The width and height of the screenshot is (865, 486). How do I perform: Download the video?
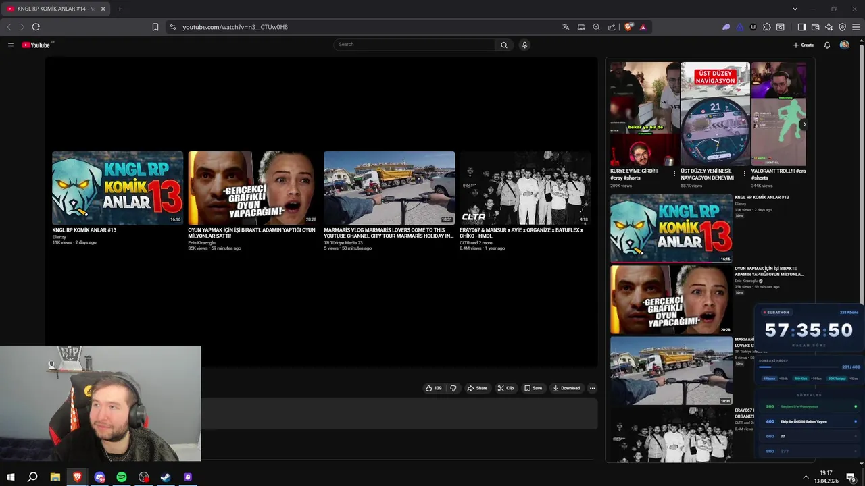[566, 388]
